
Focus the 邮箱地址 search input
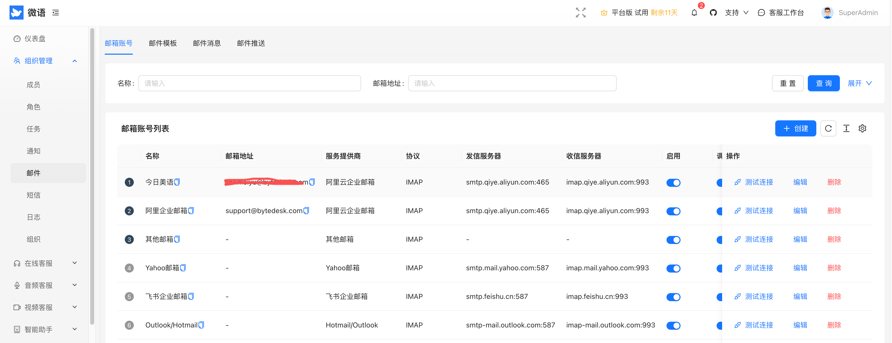[512, 83]
